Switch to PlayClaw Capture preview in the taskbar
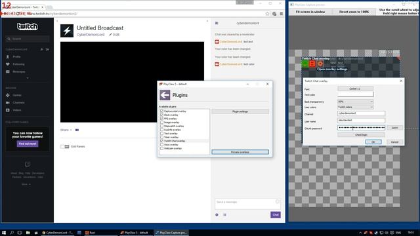This screenshot has height=236, width=420. (x=171, y=233)
